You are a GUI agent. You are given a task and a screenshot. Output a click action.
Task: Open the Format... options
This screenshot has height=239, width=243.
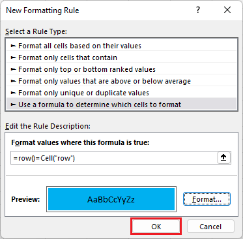[x=207, y=199]
